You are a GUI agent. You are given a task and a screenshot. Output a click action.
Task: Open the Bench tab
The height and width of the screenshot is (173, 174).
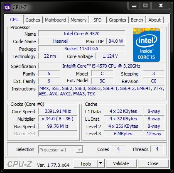(137, 20)
